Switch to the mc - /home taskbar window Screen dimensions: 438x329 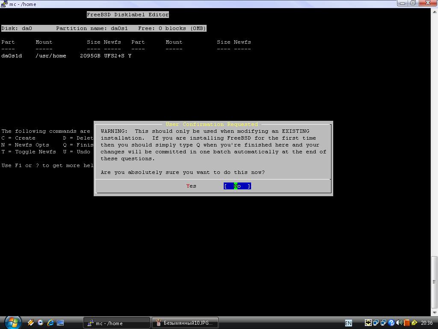(116, 323)
